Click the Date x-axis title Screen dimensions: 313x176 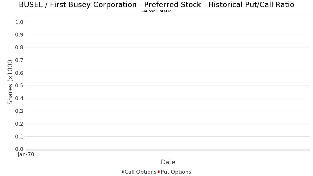(x=168, y=162)
